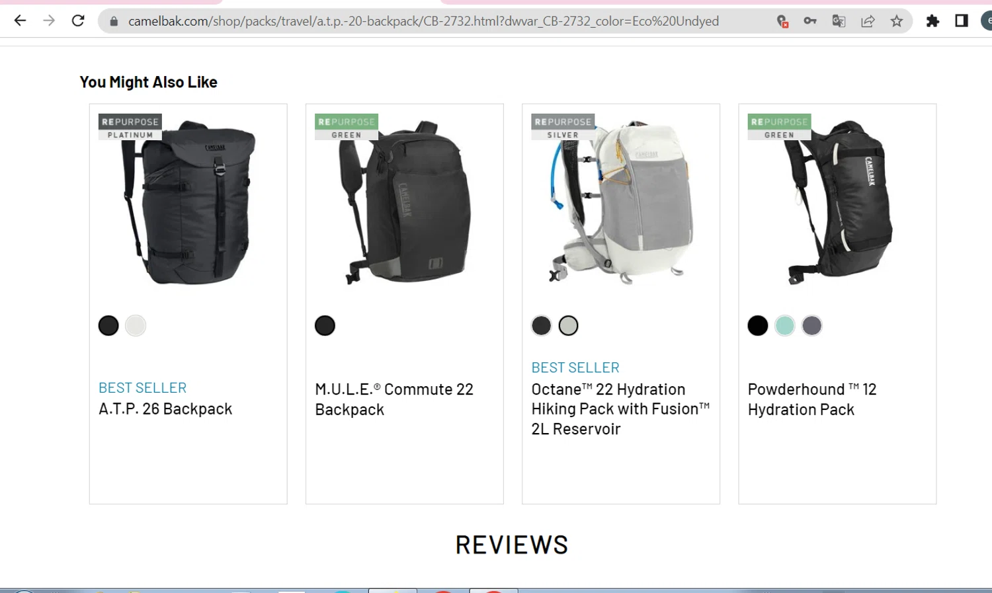Go back to the previous page
The image size is (992, 593).
(20, 21)
